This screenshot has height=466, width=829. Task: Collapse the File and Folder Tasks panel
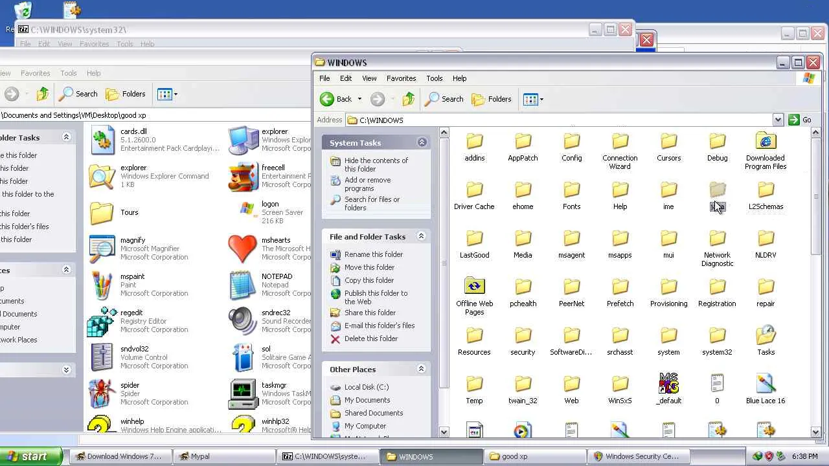tap(421, 236)
